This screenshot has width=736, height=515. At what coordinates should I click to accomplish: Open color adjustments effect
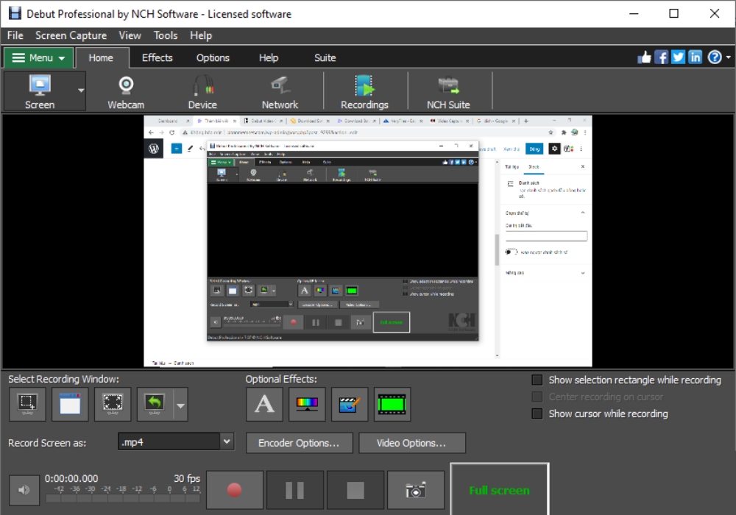(307, 404)
